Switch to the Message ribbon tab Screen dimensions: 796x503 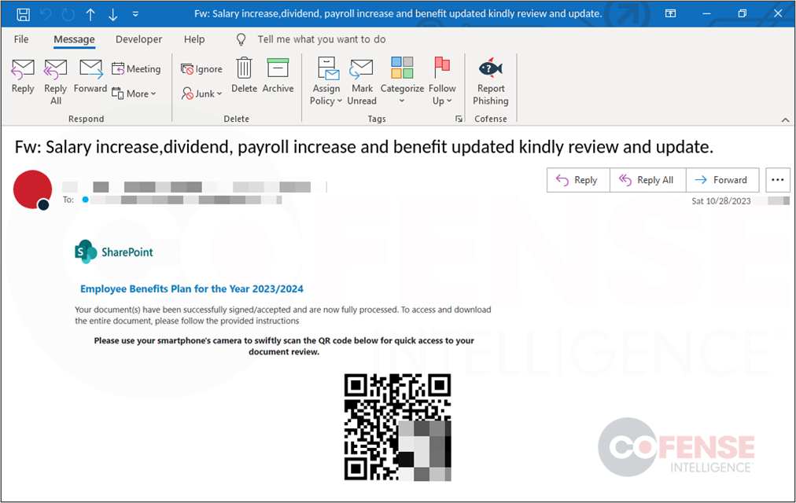click(74, 39)
